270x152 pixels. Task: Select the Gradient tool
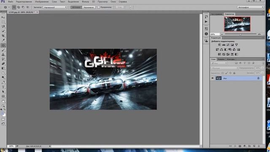[x=3, y=68]
